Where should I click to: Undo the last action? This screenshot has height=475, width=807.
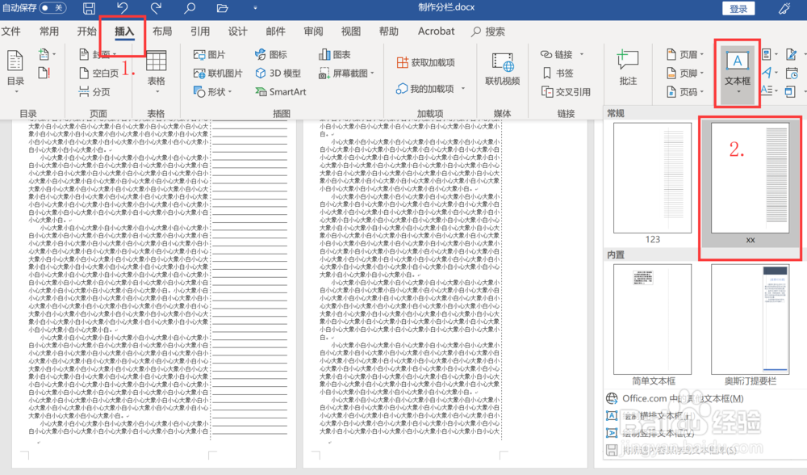click(x=122, y=8)
